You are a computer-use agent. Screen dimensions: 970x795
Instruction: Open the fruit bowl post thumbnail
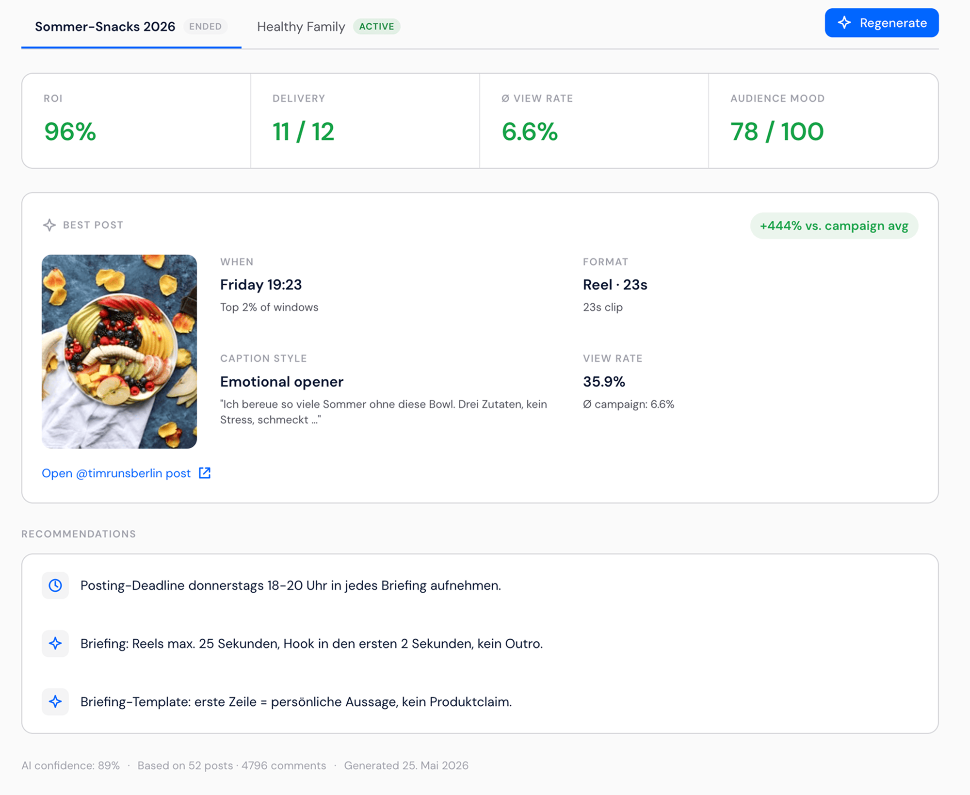tap(119, 352)
